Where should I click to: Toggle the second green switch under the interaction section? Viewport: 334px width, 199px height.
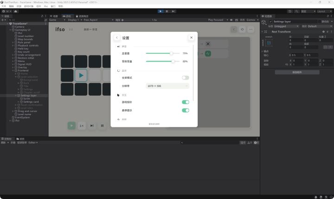click(x=185, y=110)
